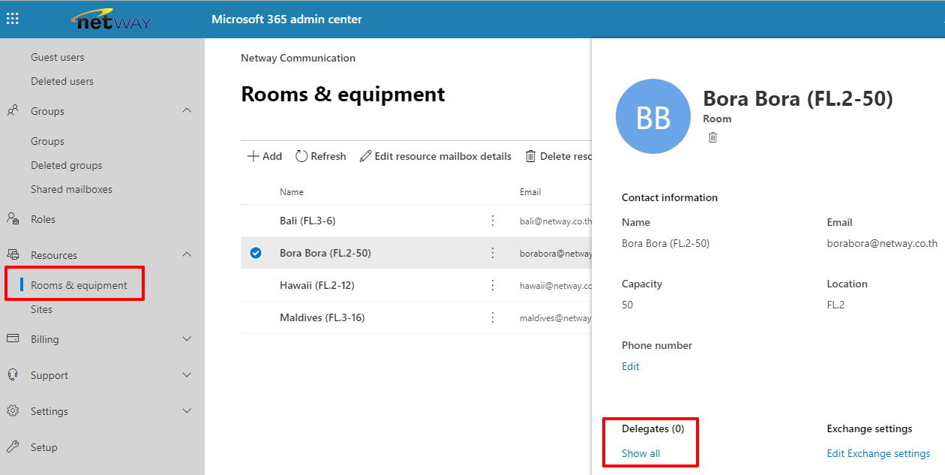Image resolution: width=945 pixels, height=475 pixels.
Task: Expand the Billing section
Action: 187,339
